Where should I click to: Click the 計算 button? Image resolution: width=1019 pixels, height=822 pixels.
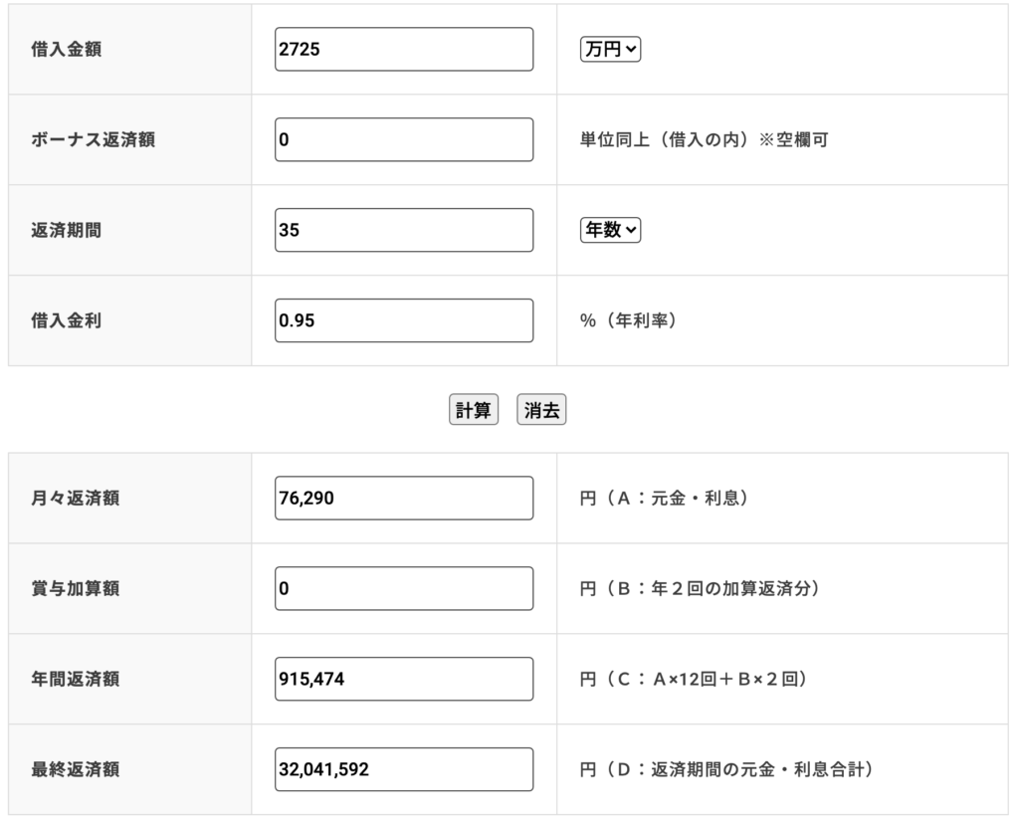pos(473,410)
